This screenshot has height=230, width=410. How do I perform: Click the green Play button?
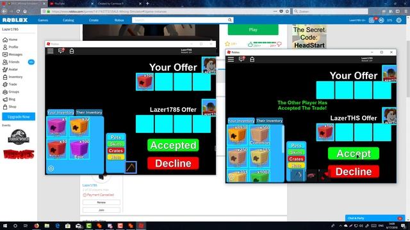(x=253, y=30)
